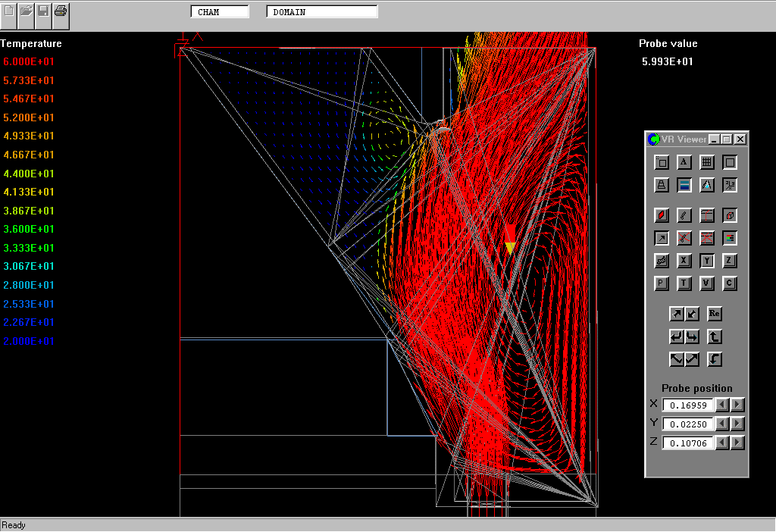Click the Open file folder icon
The image size is (776, 532).
coord(27,11)
